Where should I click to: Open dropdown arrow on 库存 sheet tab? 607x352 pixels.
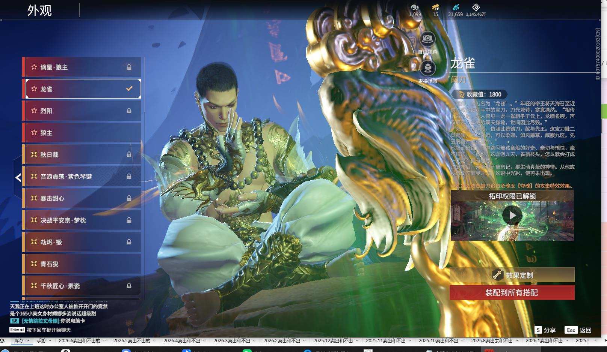tap(27, 341)
